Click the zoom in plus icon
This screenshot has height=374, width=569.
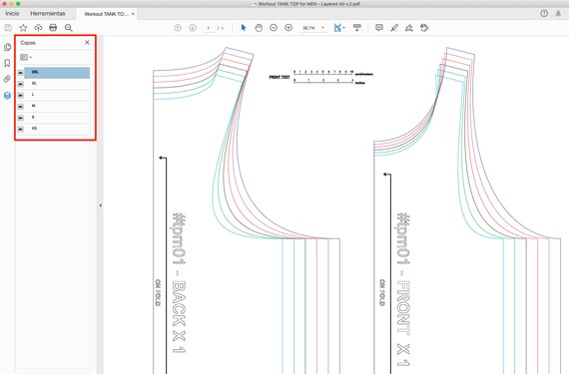tap(288, 28)
